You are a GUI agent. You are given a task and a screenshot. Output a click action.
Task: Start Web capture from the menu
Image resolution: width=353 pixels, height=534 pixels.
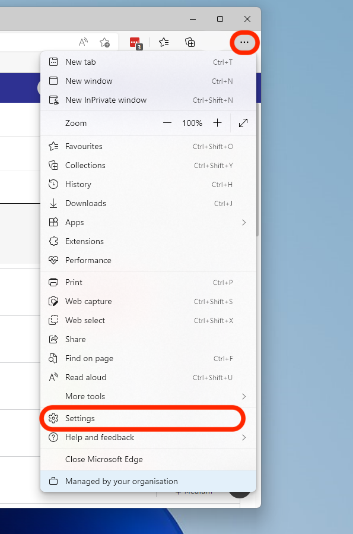pos(148,301)
